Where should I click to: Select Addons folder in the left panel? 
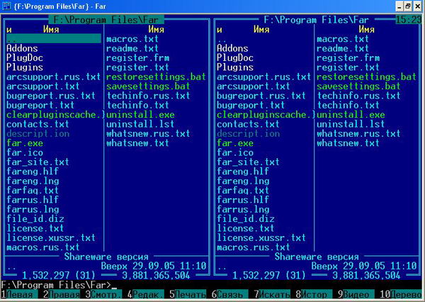point(24,48)
